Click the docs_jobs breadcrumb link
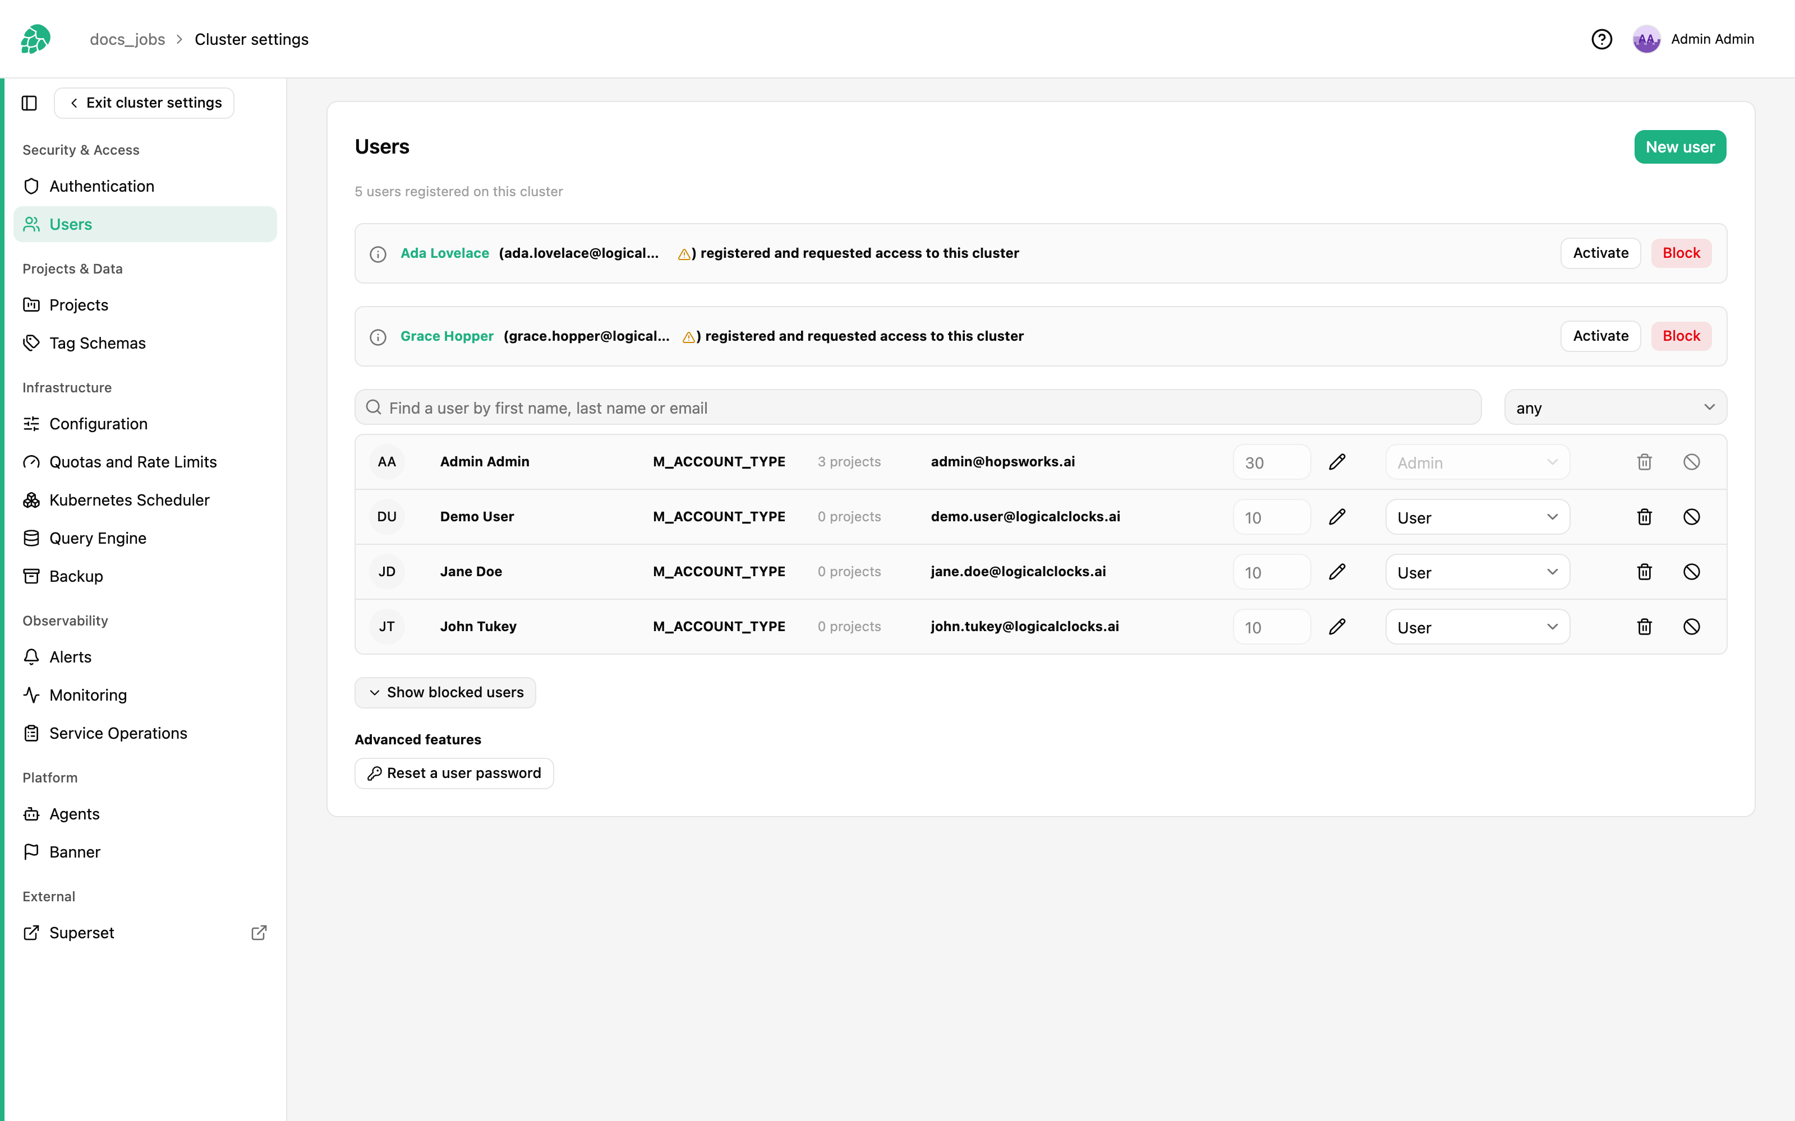Viewport: 1795px width, 1121px height. (x=127, y=39)
